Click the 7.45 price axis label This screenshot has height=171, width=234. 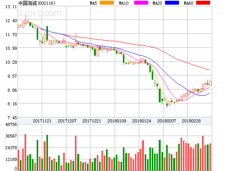[x=12, y=118]
